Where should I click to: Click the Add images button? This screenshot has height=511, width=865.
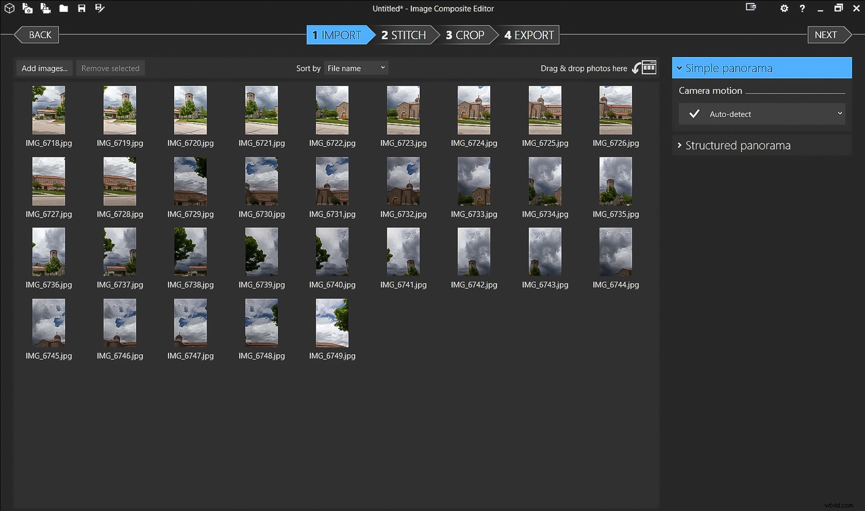tap(44, 67)
